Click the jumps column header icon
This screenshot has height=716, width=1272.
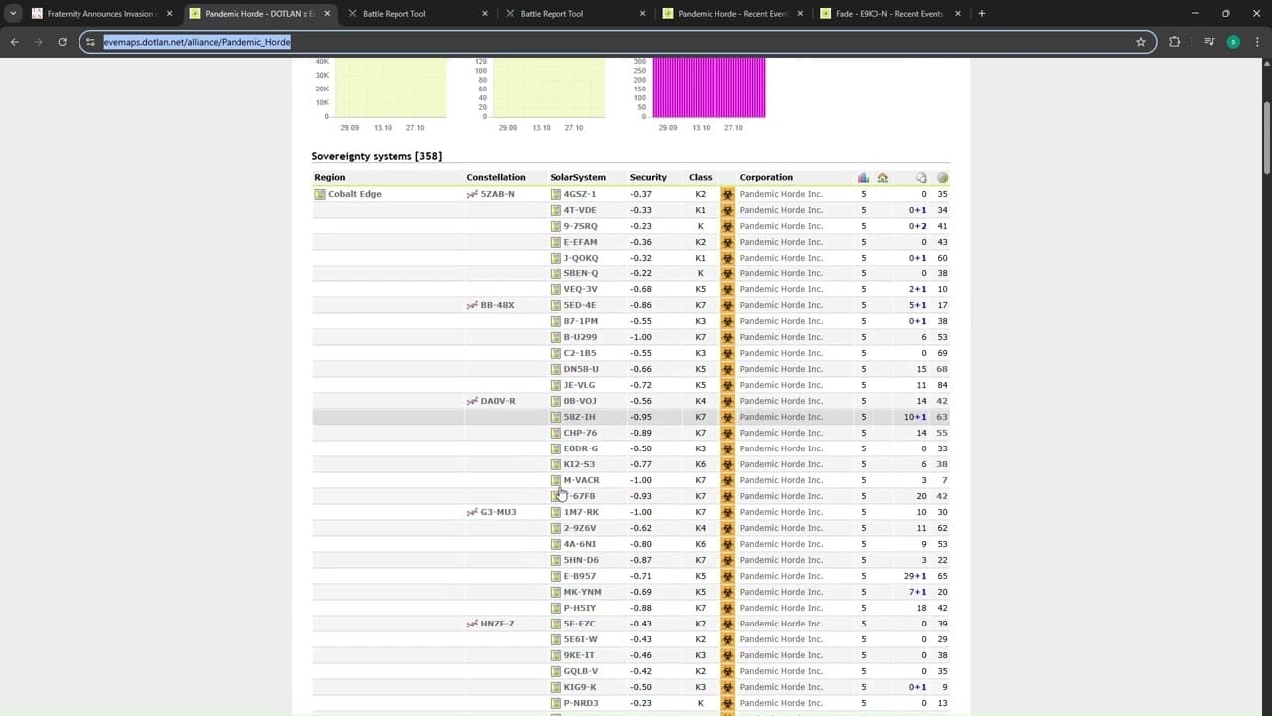[921, 177]
